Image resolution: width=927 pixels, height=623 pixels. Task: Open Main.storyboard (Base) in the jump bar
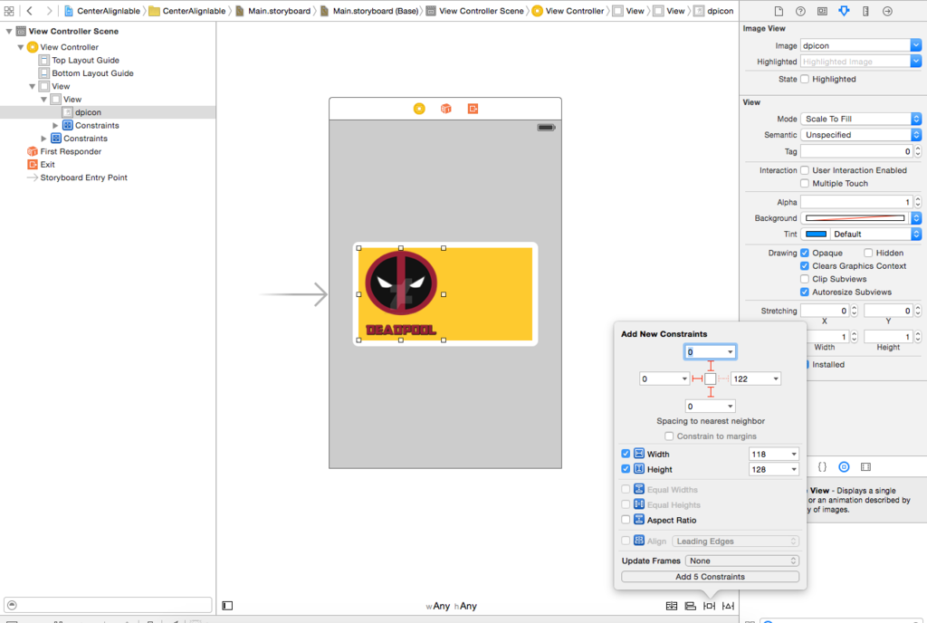369,11
